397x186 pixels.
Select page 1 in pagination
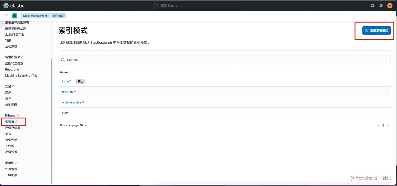(x=383, y=125)
